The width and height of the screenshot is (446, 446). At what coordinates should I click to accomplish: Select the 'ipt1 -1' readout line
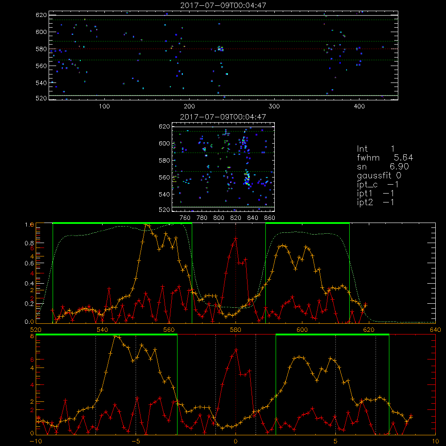pyautogui.click(x=376, y=194)
